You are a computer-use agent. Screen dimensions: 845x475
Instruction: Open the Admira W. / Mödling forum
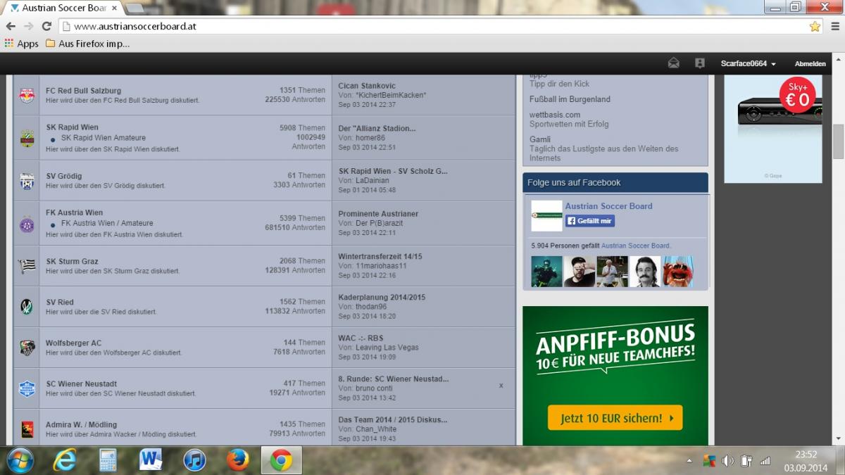[x=81, y=424]
